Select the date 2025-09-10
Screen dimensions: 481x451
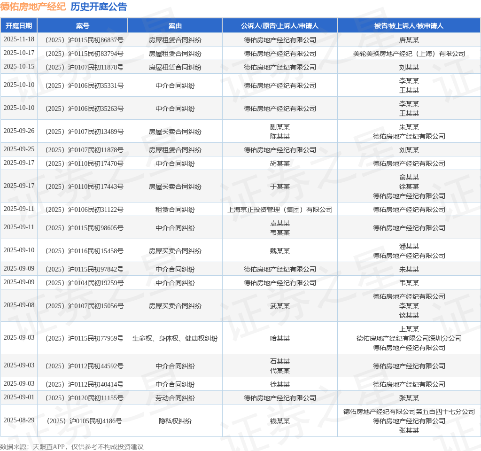pos(19,250)
